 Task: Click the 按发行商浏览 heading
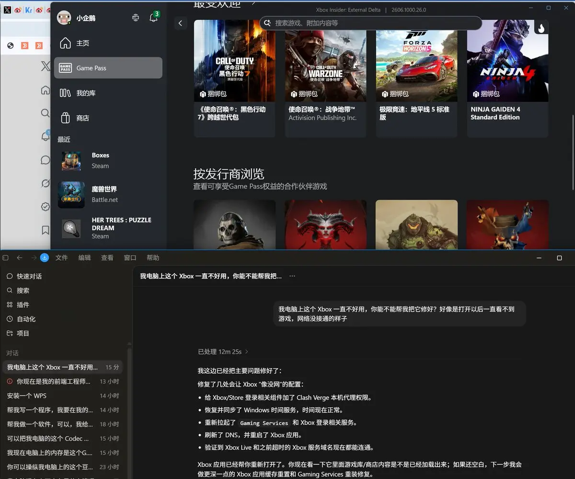pos(229,173)
